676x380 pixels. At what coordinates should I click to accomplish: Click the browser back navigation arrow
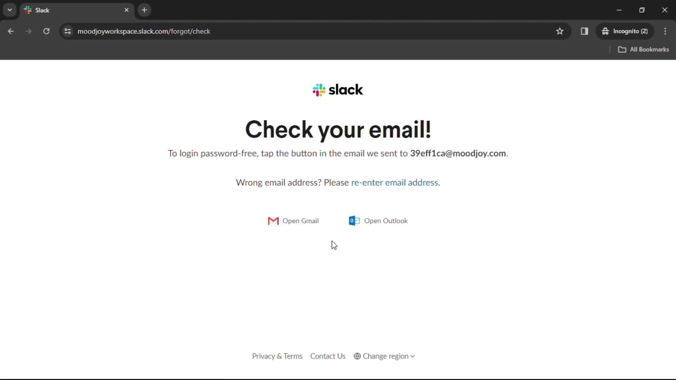(x=10, y=31)
